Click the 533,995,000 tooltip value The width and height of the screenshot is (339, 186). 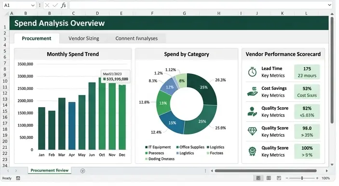click(117, 79)
